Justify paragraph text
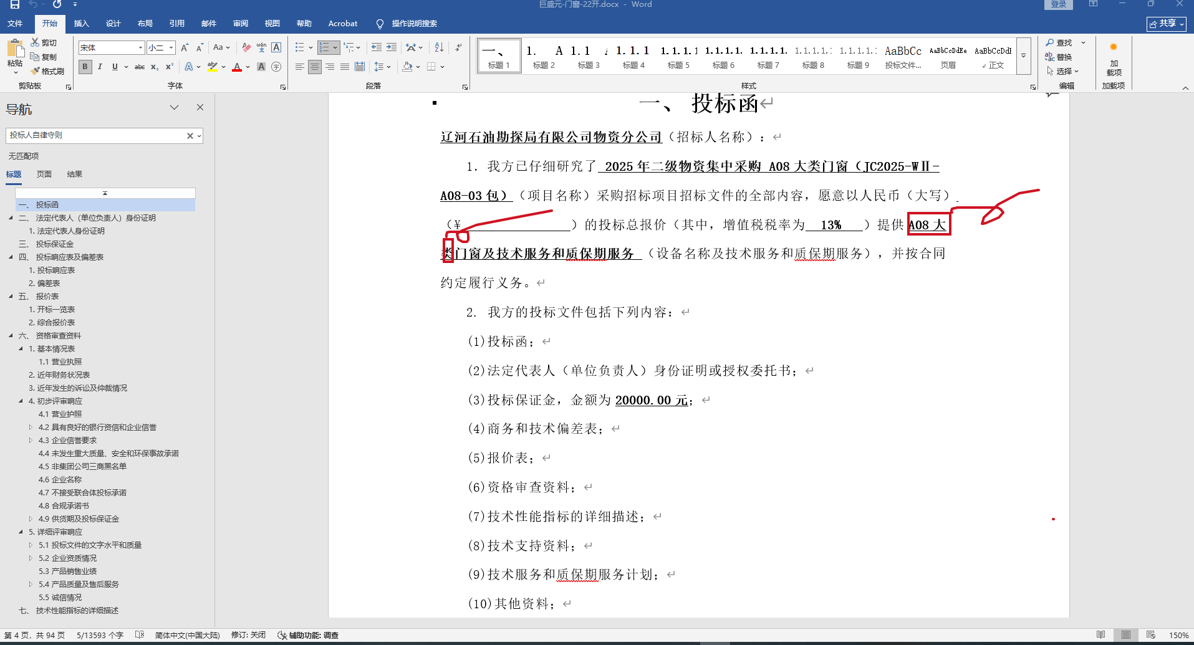Viewport: 1194px width, 645px height. coord(345,67)
